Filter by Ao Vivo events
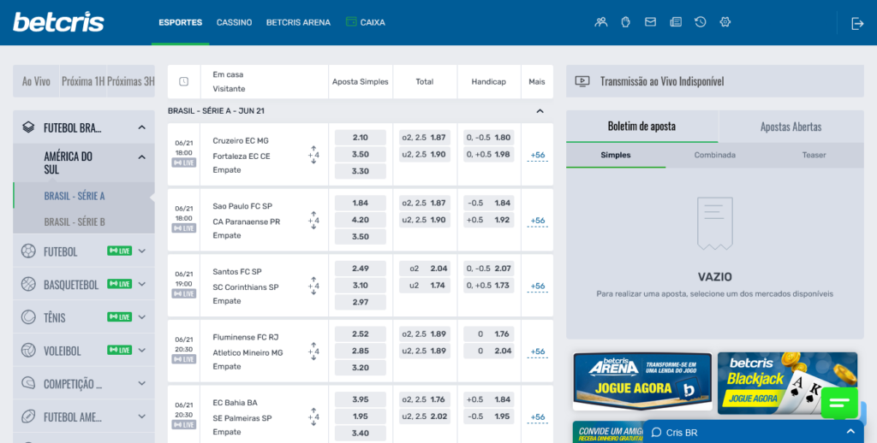 [36, 81]
